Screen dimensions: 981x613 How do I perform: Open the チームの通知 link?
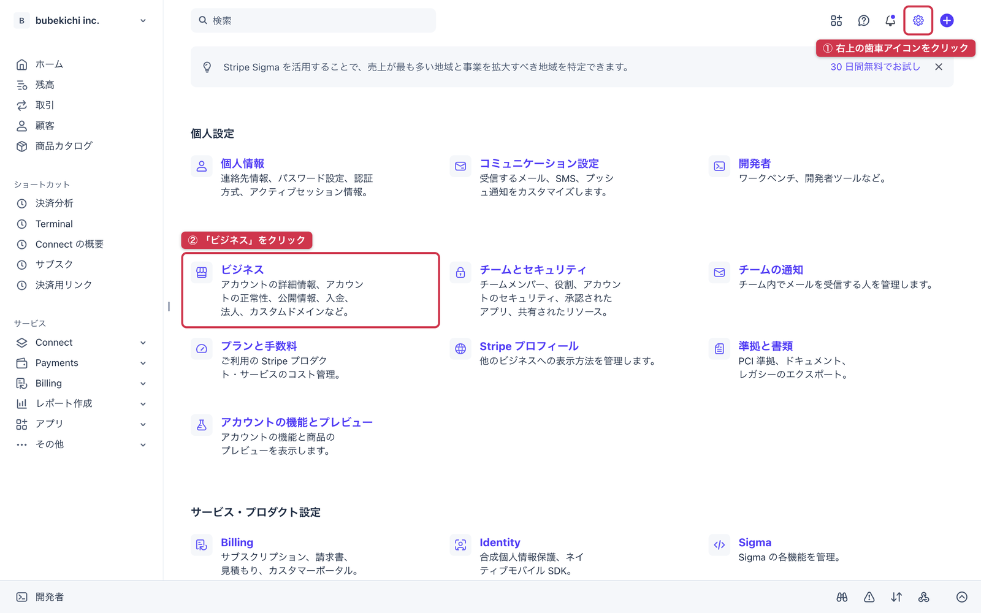(771, 270)
